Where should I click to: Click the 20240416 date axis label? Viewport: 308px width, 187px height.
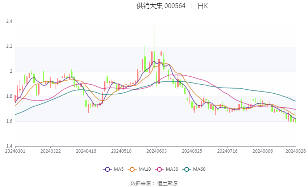click(86, 151)
